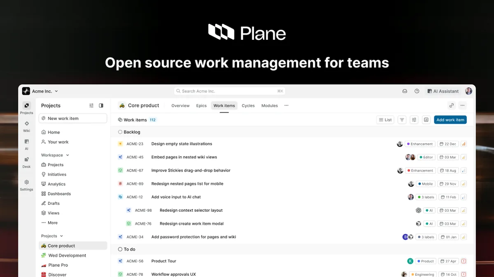Click the To do state circle icon
The height and width of the screenshot is (277, 494).
click(120, 249)
